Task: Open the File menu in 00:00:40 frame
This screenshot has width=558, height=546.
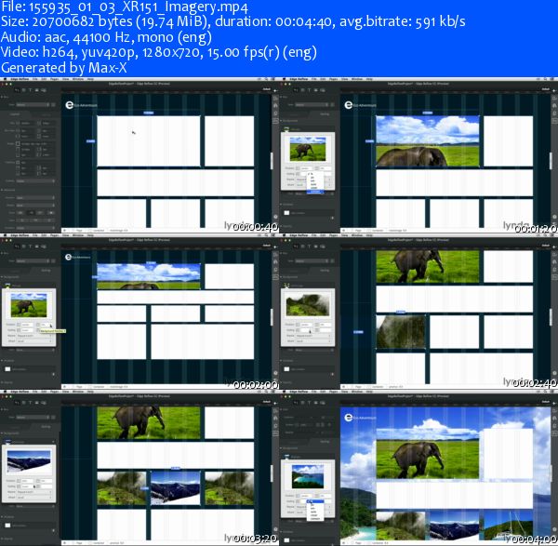Action: click(35, 79)
